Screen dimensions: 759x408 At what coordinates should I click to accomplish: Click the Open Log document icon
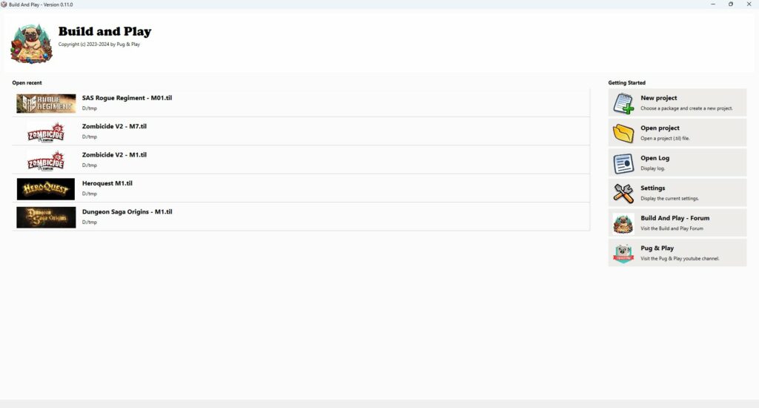tap(623, 163)
